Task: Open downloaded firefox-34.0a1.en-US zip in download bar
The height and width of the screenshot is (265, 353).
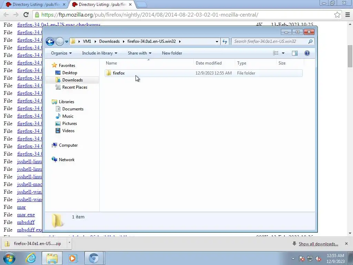Action: (x=34, y=244)
